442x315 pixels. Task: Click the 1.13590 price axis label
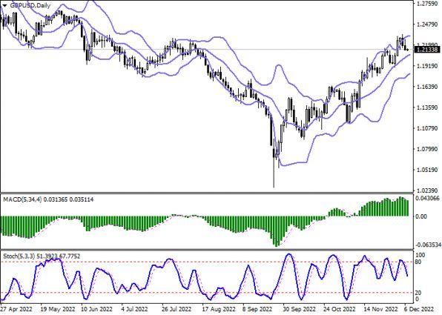tap(428, 107)
